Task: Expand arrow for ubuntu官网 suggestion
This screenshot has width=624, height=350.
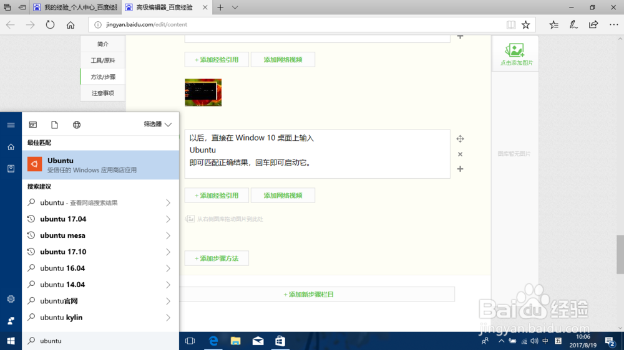Action: [168, 301]
